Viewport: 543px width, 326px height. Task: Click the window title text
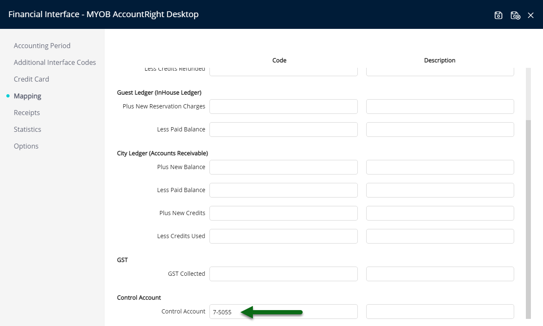[x=103, y=14]
